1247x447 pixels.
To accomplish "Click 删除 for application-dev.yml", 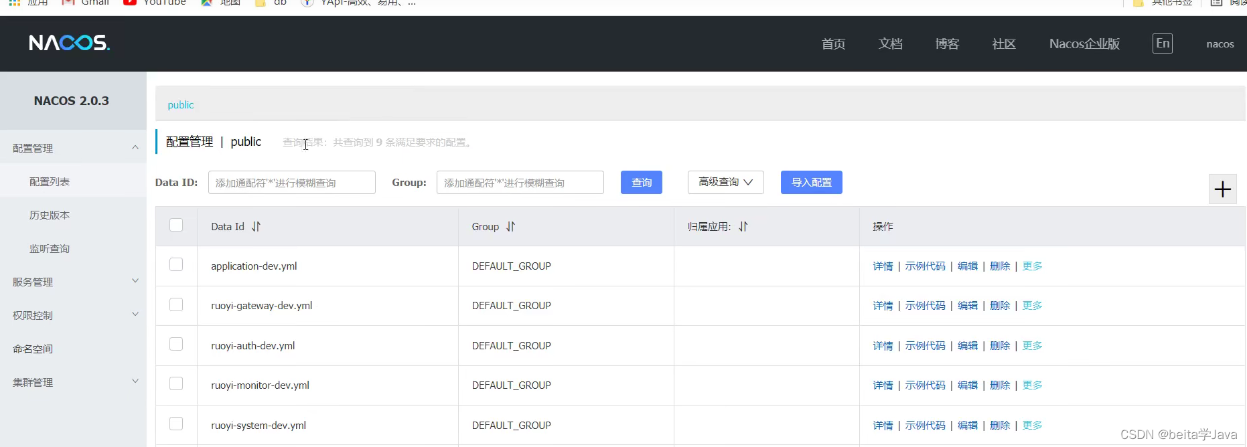I will (1000, 266).
